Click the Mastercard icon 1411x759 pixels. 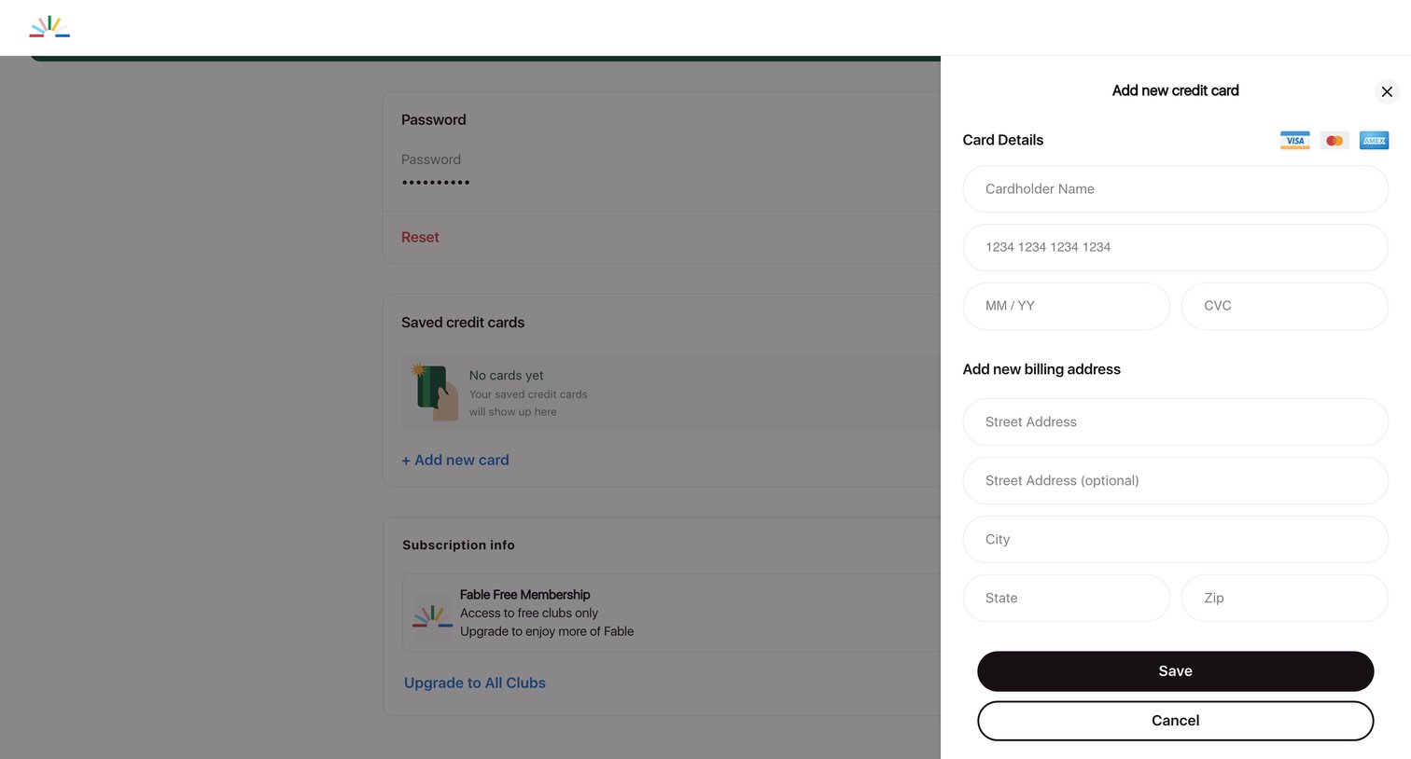[1334, 140]
